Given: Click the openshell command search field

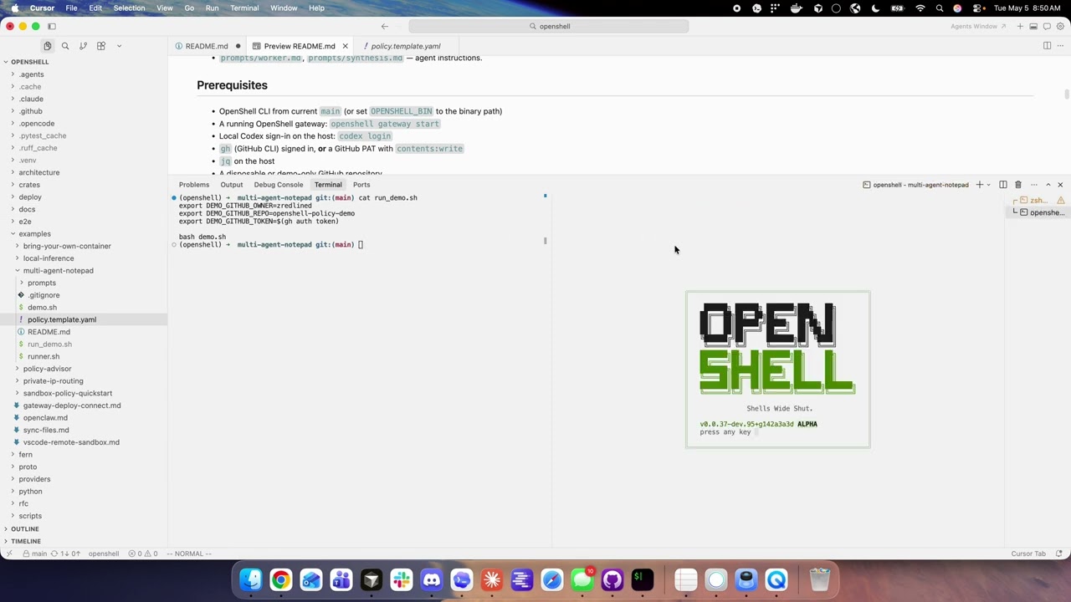Looking at the screenshot, I should coord(549,26).
